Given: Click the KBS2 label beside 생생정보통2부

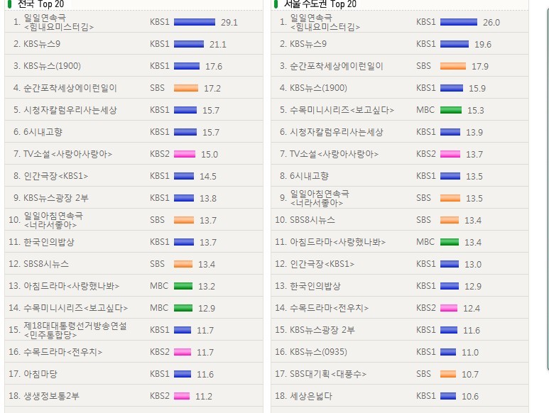Looking at the screenshot, I should (160, 396).
